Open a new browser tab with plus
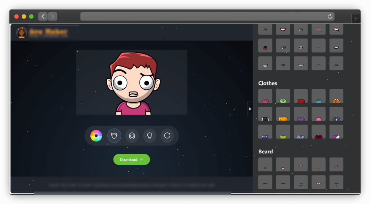Image resolution: width=370 pixels, height=204 pixels. pos(356,19)
